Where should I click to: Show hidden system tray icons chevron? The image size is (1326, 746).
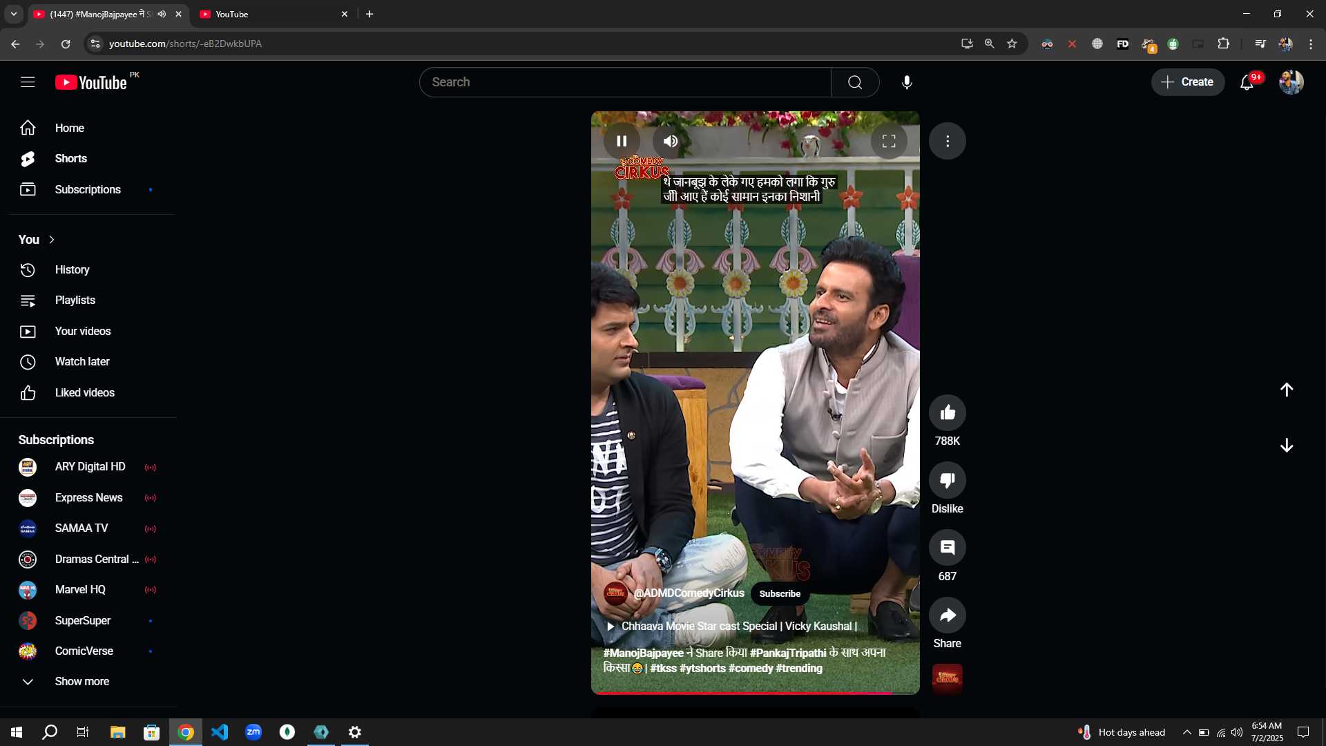click(1186, 732)
